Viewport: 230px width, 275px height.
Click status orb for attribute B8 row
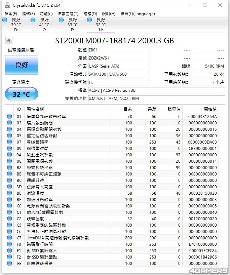pos(9,167)
